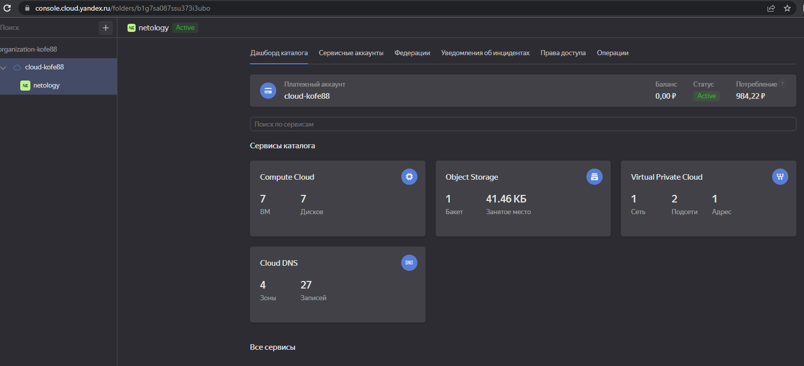This screenshot has width=804, height=366.
Task: Click the Object Storage bucket icon
Action: pos(595,177)
